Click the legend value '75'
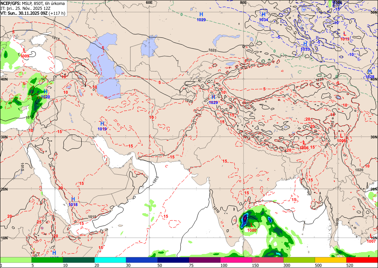 [x=191, y=265]
